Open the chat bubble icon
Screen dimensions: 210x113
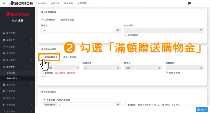189,3
